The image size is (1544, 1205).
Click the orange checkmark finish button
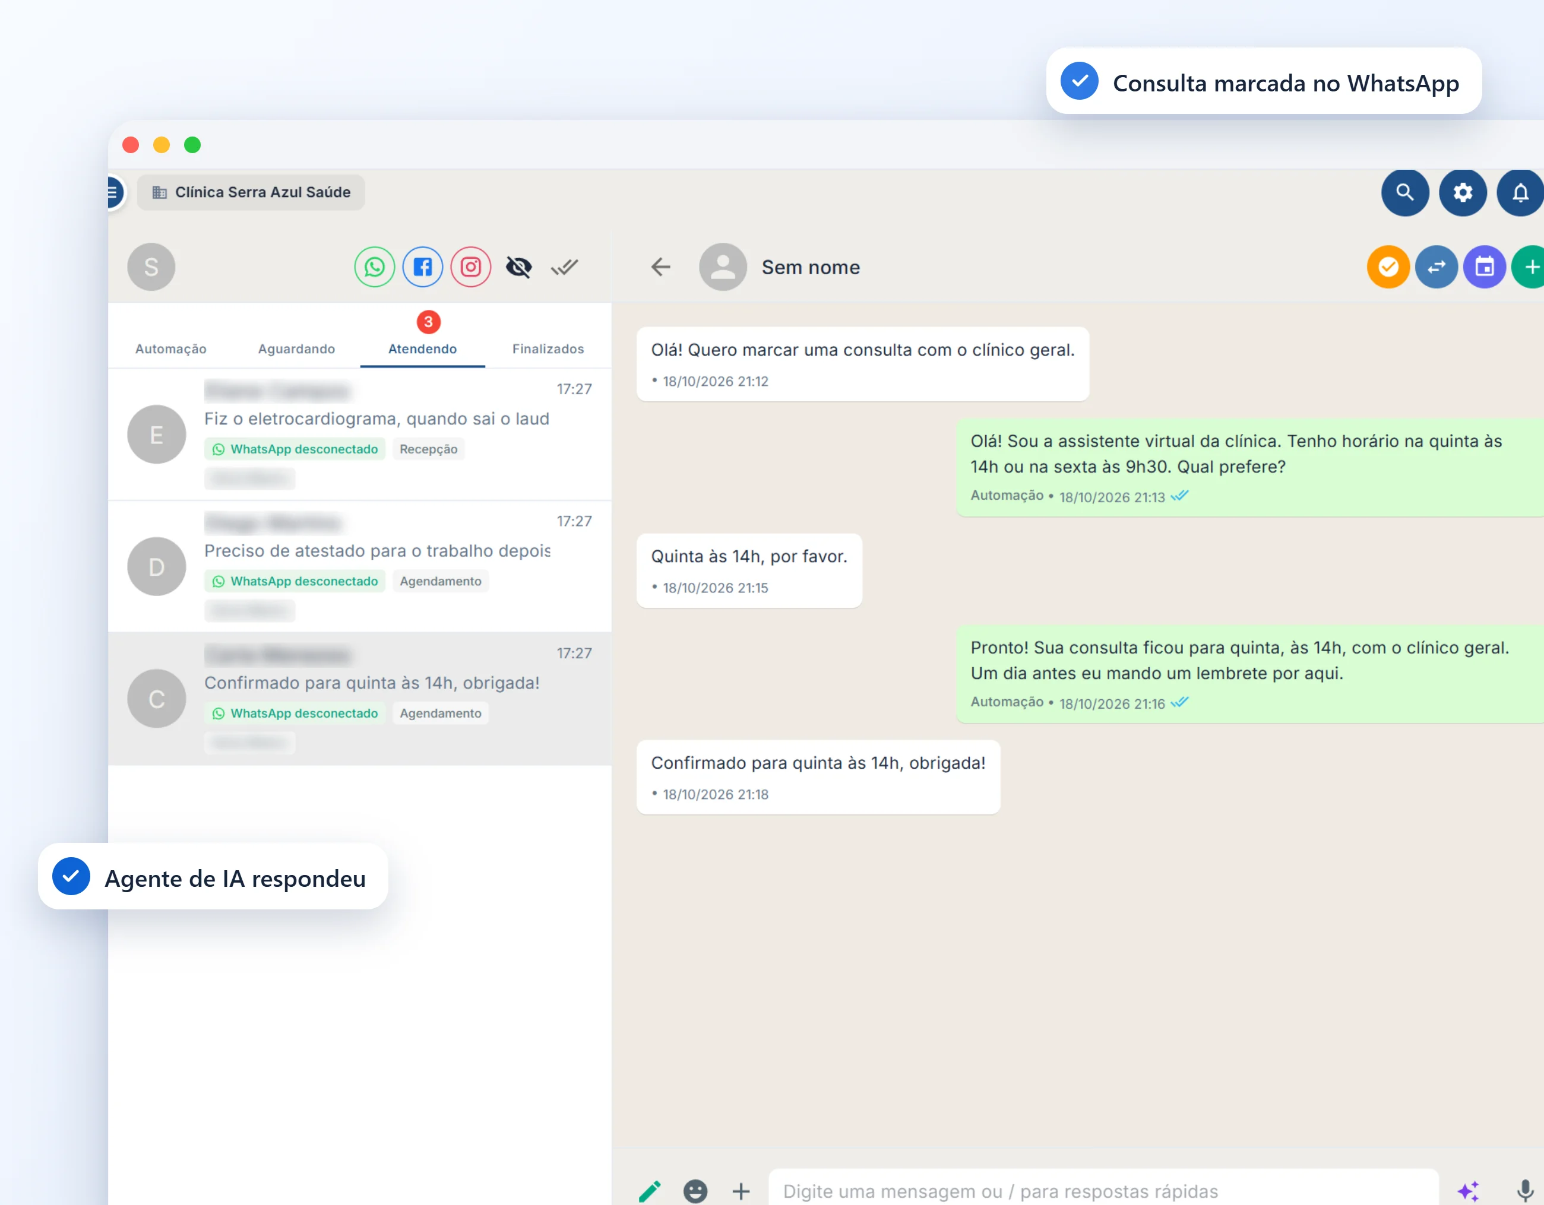tap(1388, 267)
